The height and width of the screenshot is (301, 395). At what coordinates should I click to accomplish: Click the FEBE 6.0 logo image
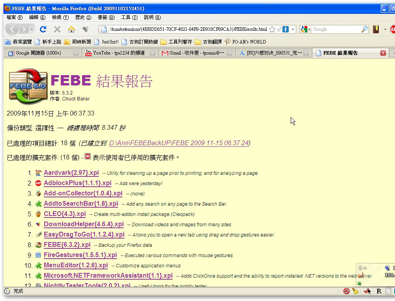28,86
